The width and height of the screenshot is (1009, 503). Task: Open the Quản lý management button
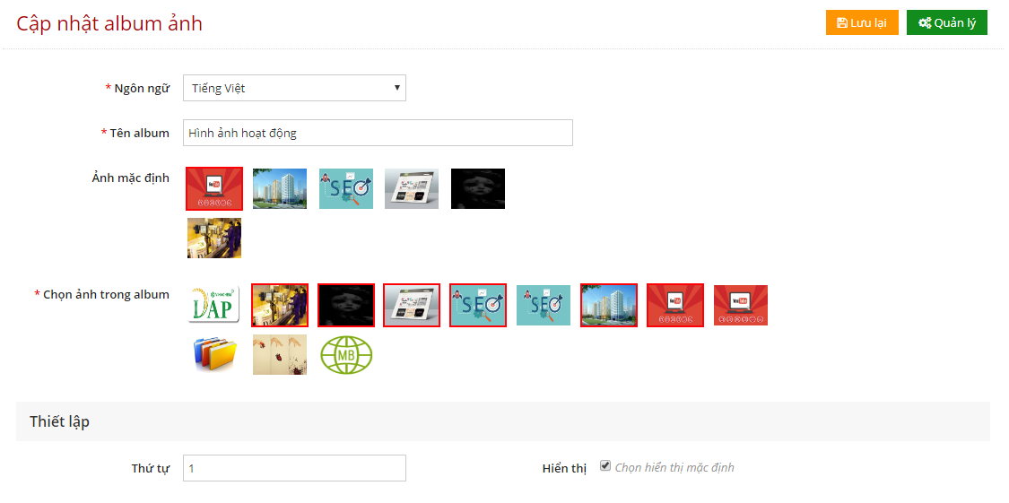[946, 23]
